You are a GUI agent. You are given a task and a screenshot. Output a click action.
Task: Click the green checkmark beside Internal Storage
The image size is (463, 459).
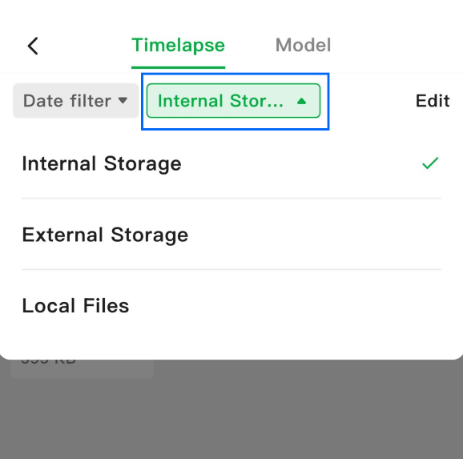pos(430,163)
